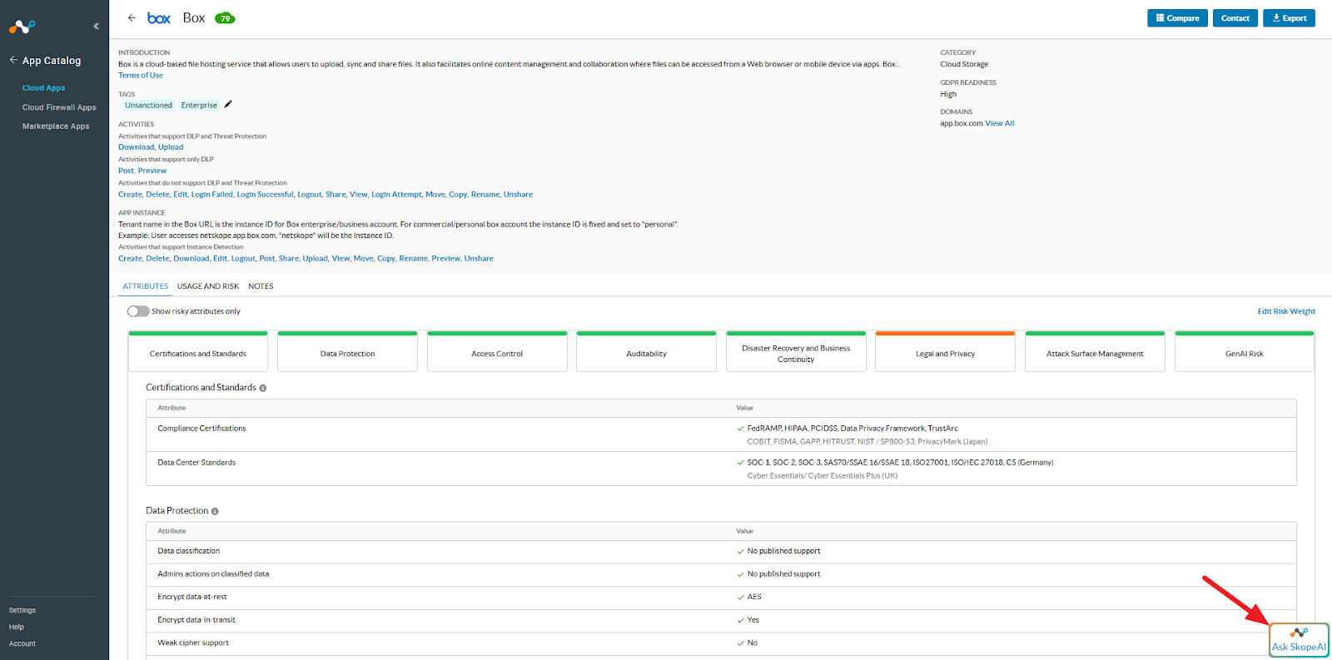Screen dimensions: 1332x660
Task: Open info icon beside Data Protection heading
Action: [x=215, y=511]
